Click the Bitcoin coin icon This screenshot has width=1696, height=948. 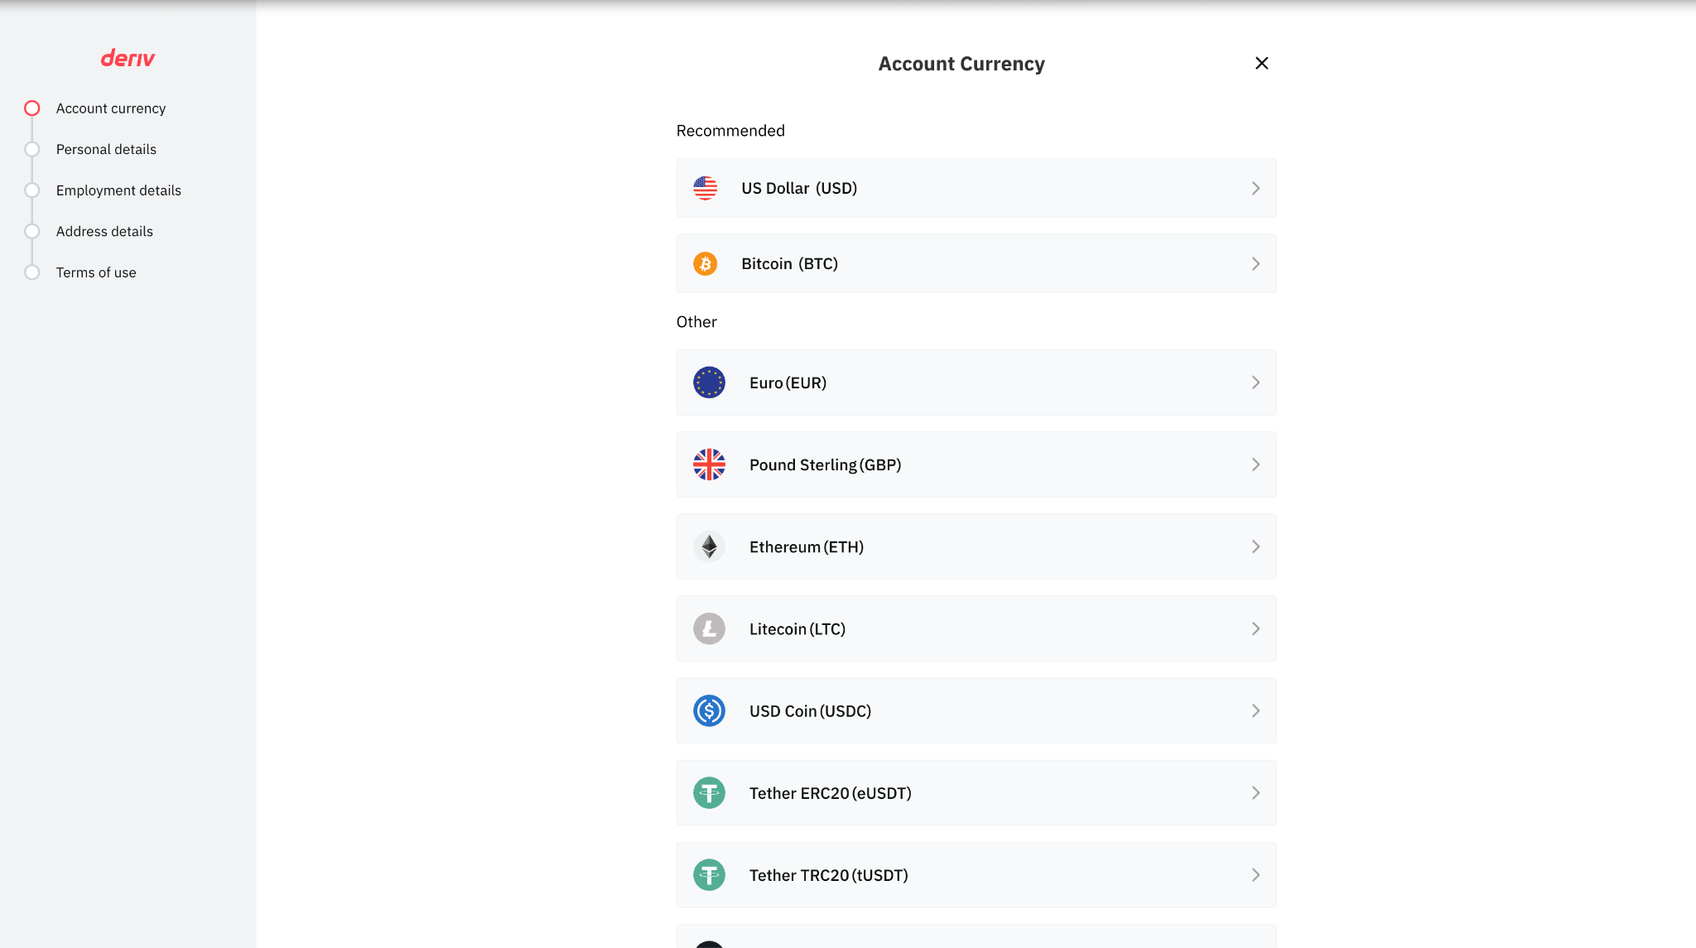point(706,263)
